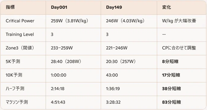Image resolution: width=207 pixels, height=110 pixels.
Task: Select the 20:30（257W）cell
Action: click(x=121, y=61)
